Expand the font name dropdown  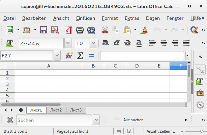point(68,43)
